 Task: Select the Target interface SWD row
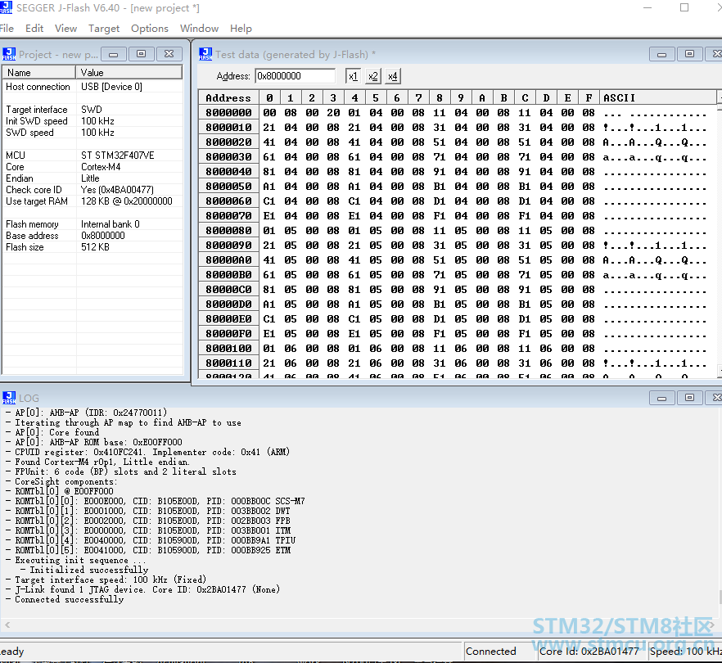(93, 110)
